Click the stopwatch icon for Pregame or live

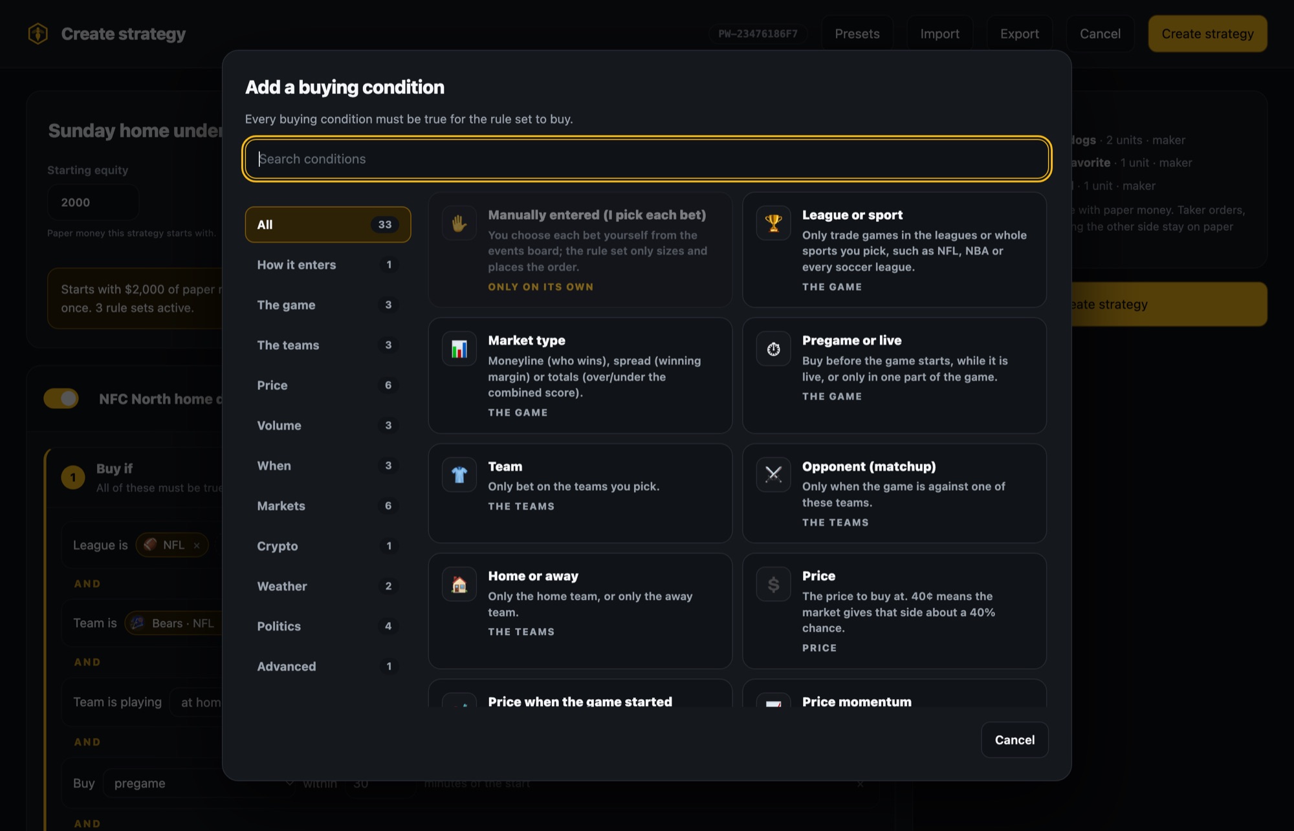[x=773, y=349]
